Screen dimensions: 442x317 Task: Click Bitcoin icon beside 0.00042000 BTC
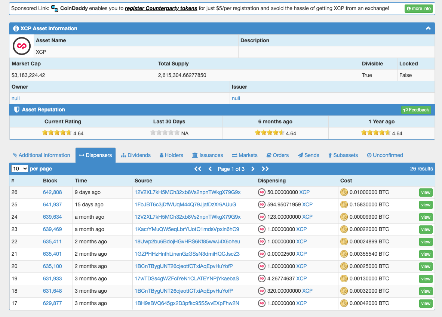(x=344, y=303)
